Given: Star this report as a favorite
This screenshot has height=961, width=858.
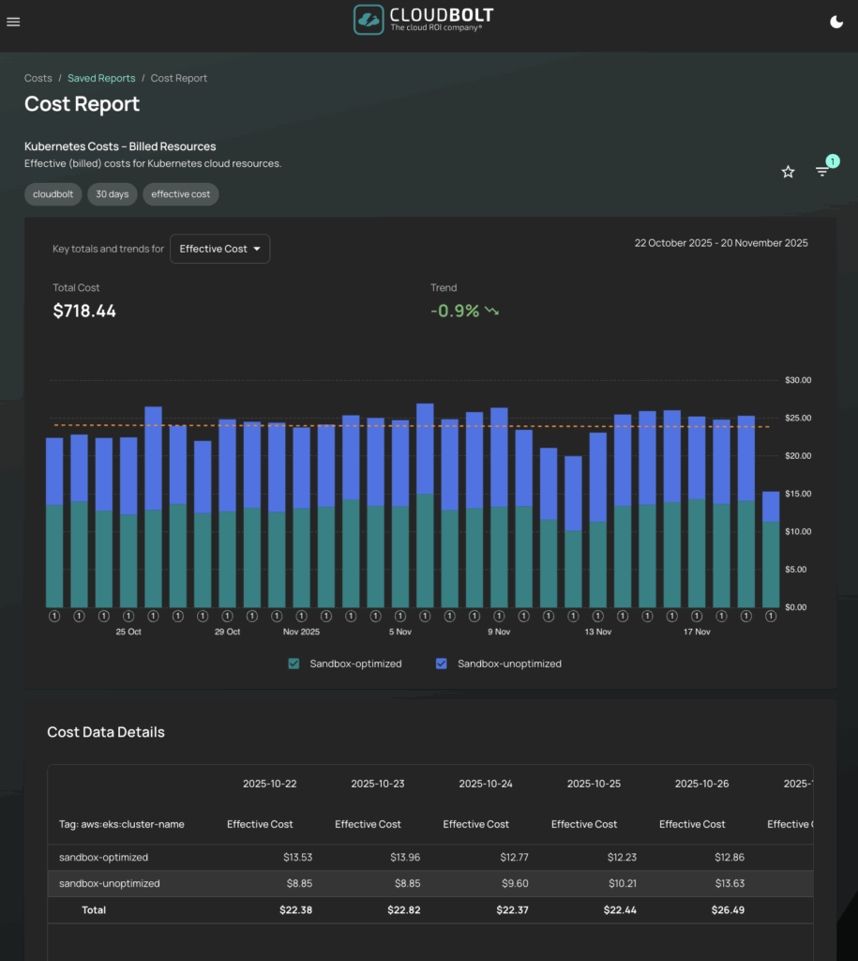Looking at the screenshot, I should coord(788,172).
